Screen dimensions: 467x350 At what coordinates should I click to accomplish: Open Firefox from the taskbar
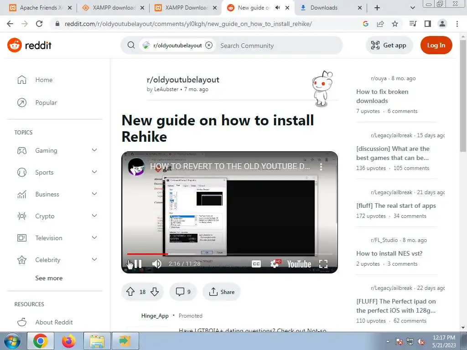pyautogui.click(x=69, y=341)
